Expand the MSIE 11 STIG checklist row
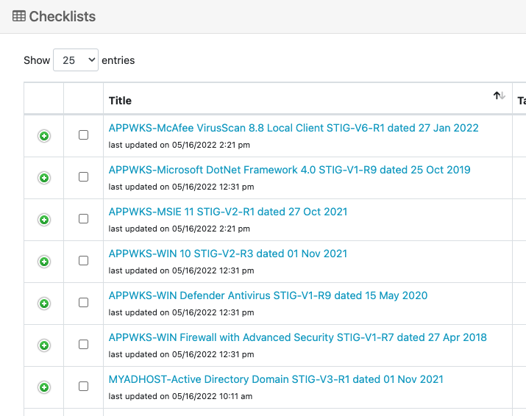This screenshot has height=416, width=526. tap(44, 220)
